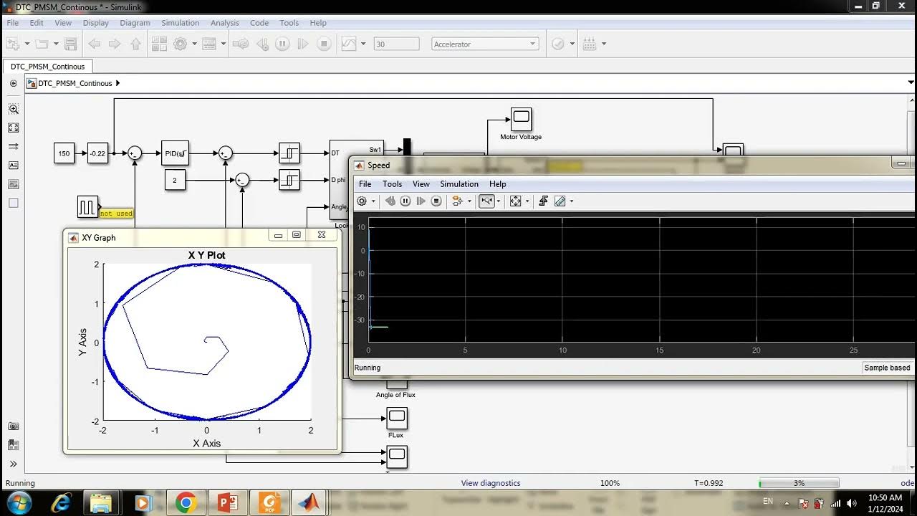The image size is (917, 516).
Task: Select the Annotation text tool in palette
Action: (13, 165)
